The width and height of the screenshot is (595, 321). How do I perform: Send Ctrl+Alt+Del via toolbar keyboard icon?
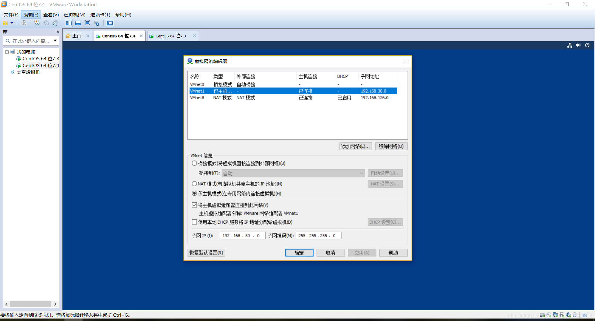(x=24, y=23)
